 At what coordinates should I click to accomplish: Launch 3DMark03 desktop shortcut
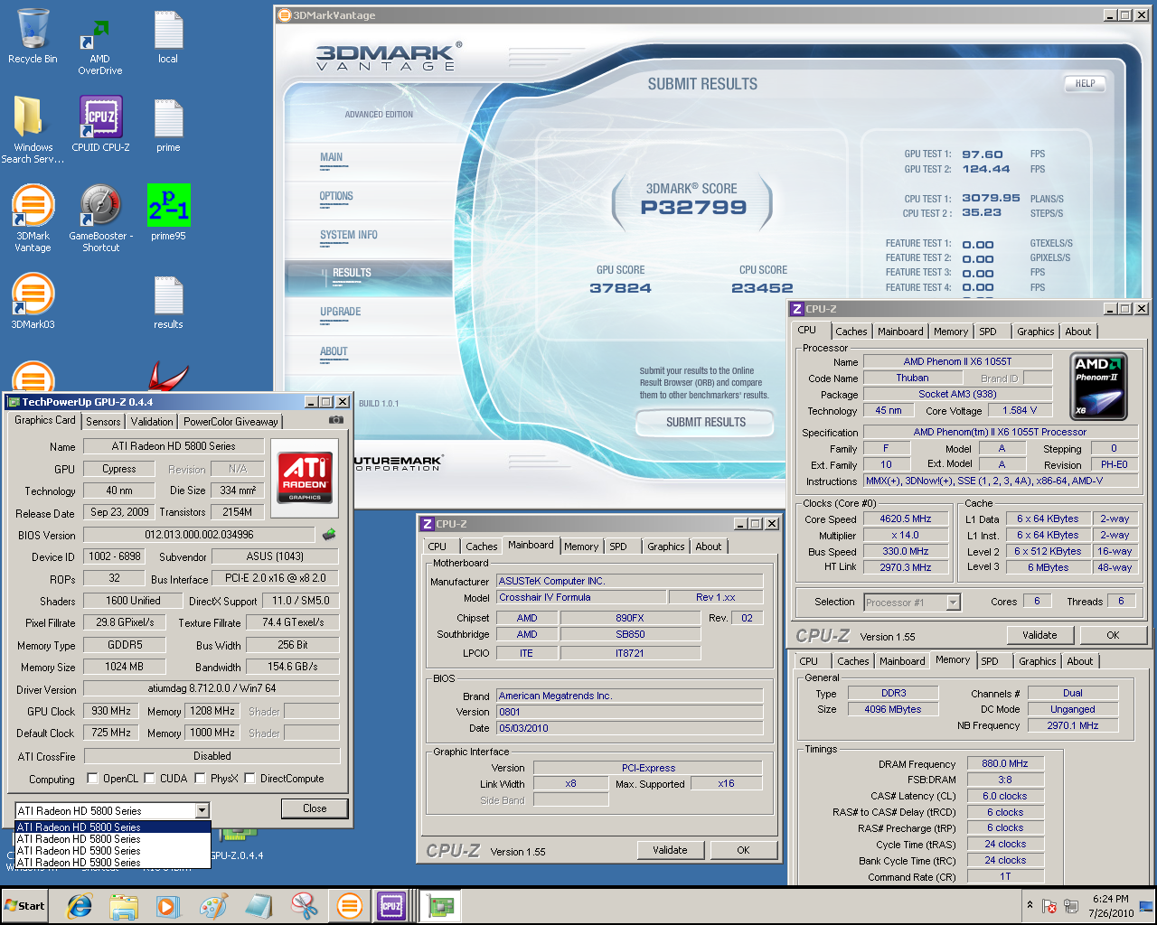point(33,302)
